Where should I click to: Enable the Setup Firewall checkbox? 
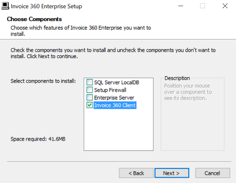pos(90,90)
